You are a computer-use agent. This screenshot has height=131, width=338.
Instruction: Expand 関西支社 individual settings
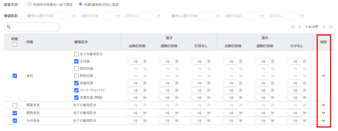pyautogui.click(x=324, y=113)
